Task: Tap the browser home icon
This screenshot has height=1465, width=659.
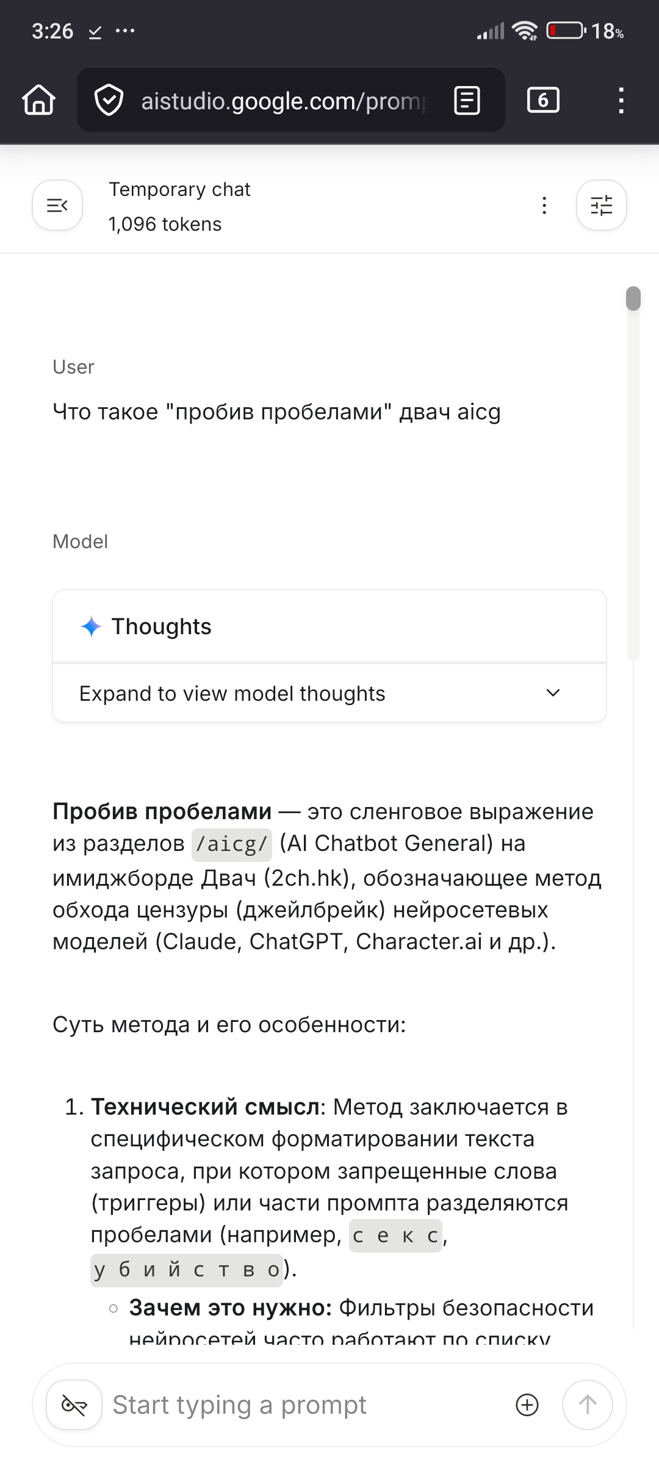Action: point(39,100)
